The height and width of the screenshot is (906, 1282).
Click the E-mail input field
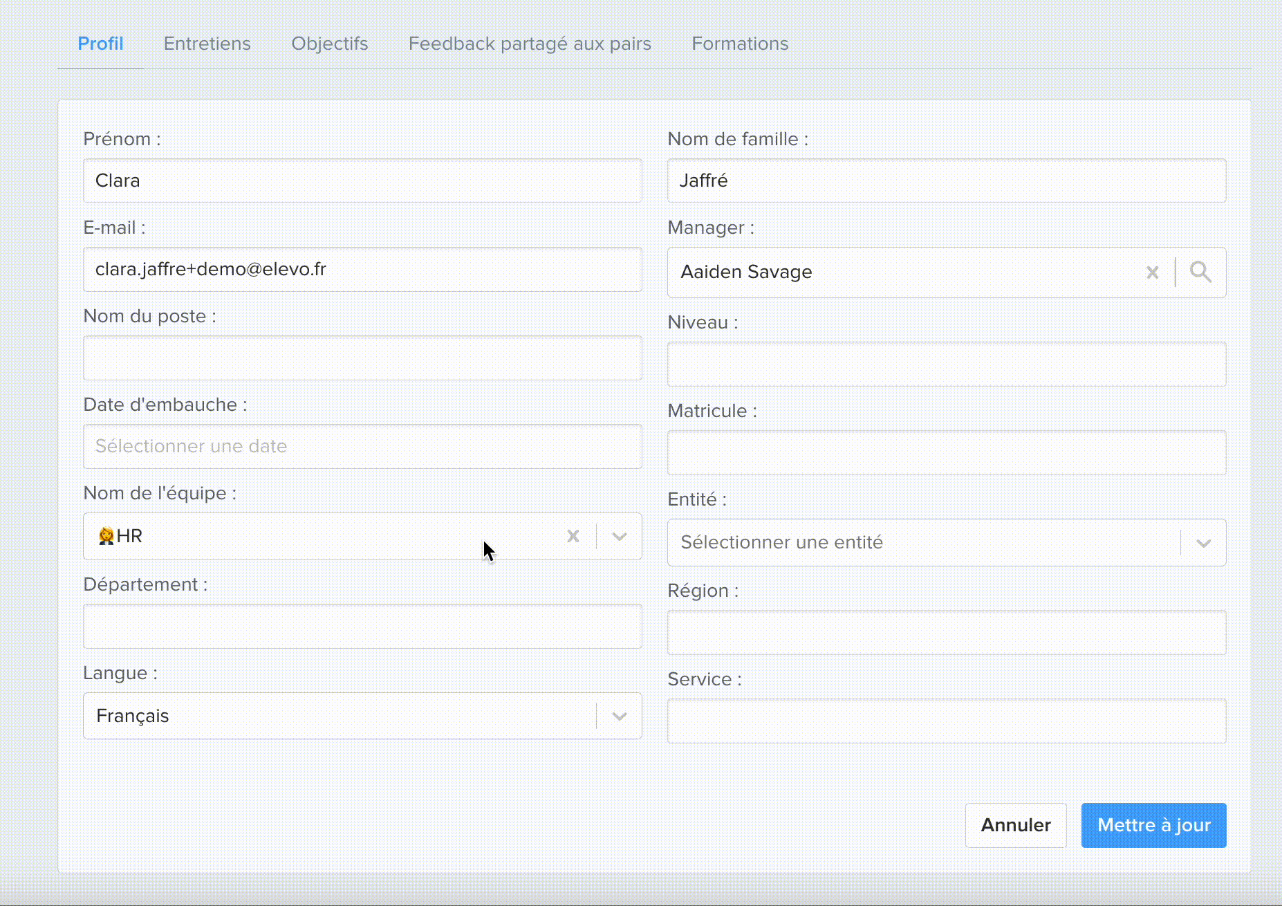(x=362, y=269)
